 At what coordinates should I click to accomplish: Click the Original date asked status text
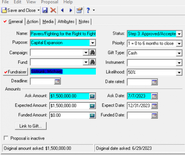pyautogui.click(x=124, y=148)
